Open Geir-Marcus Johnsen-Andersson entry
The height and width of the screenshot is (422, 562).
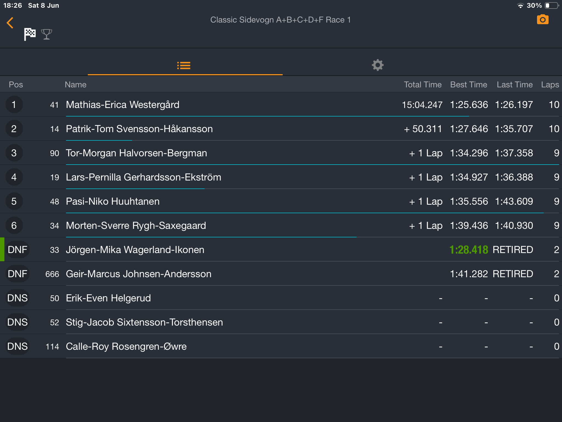point(281,274)
